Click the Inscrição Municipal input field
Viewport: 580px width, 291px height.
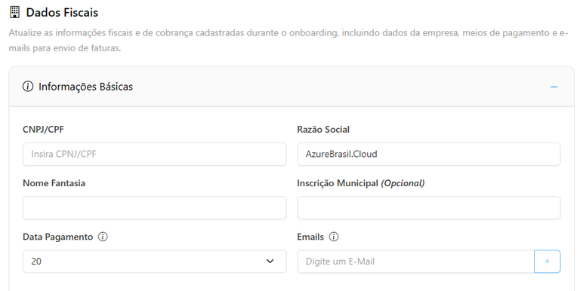429,208
